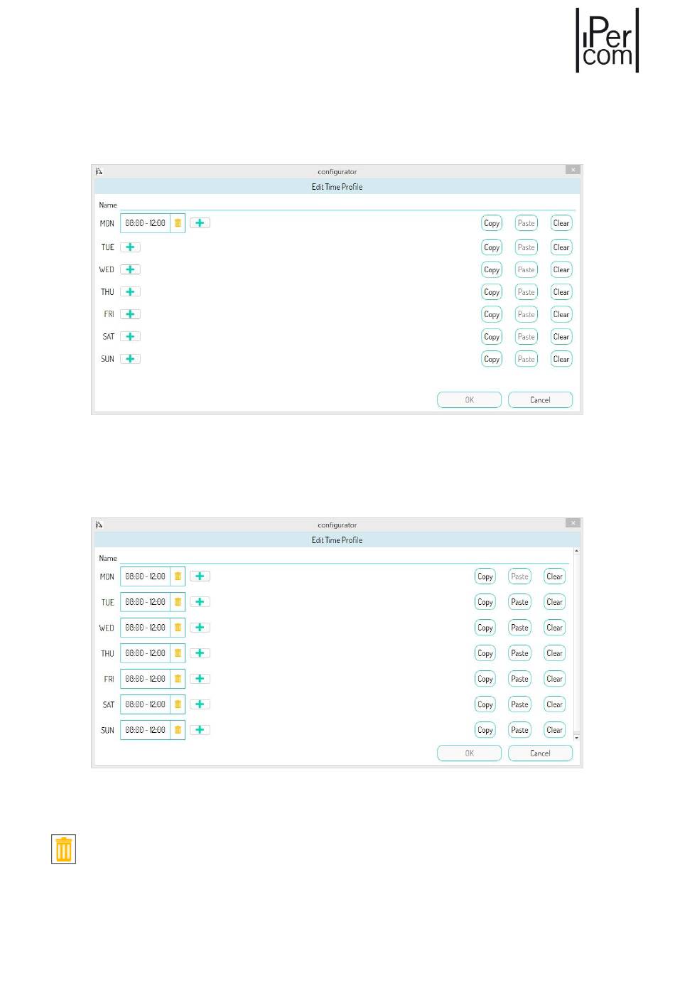Add another SUN slot in lower dialog
675x993 pixels.
click(200, 730)
